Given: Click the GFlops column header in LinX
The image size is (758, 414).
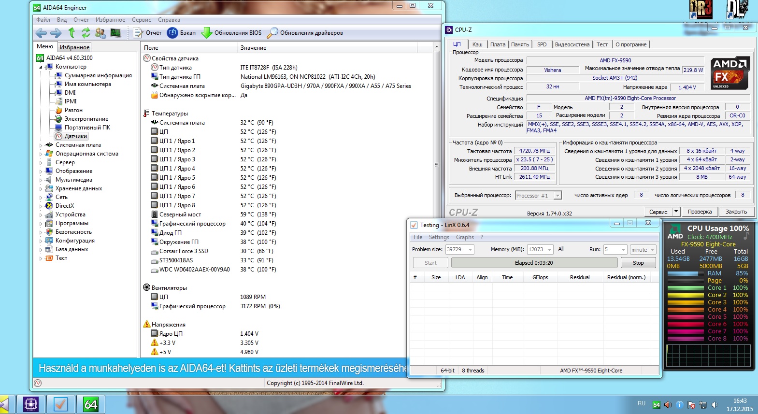Looking at the screenshot, I should (x=540, y=277).
